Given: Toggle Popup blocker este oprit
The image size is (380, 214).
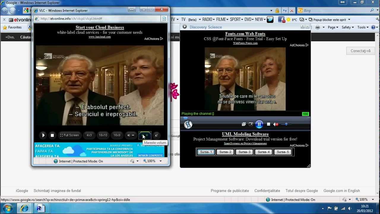Looking at the screenshot, I should (x=330, y=20).
